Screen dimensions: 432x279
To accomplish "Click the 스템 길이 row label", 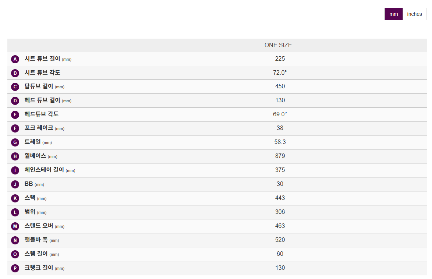I will (x=36, y=254).
